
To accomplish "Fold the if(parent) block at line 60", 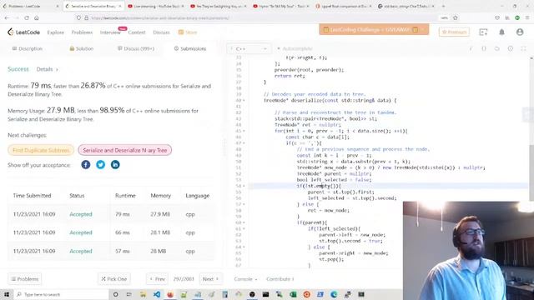I will [244, 222].
